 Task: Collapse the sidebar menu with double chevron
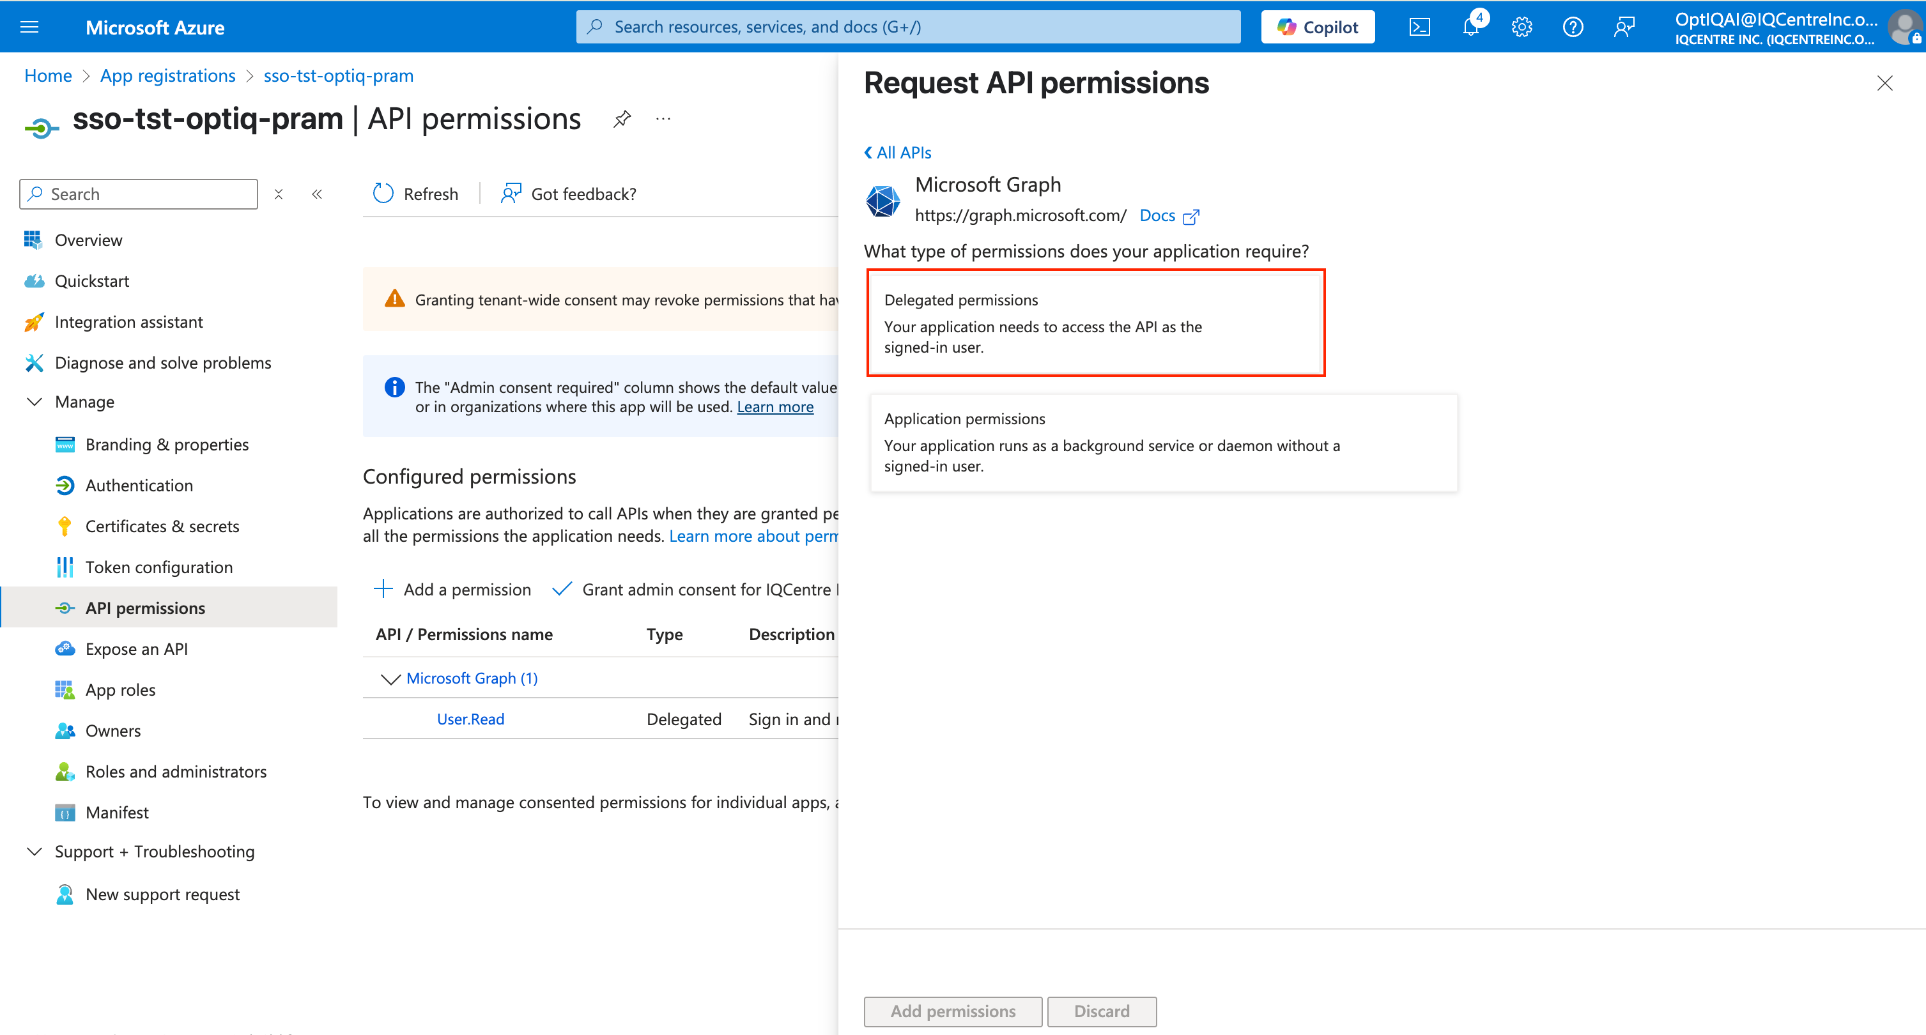(317, 194)
